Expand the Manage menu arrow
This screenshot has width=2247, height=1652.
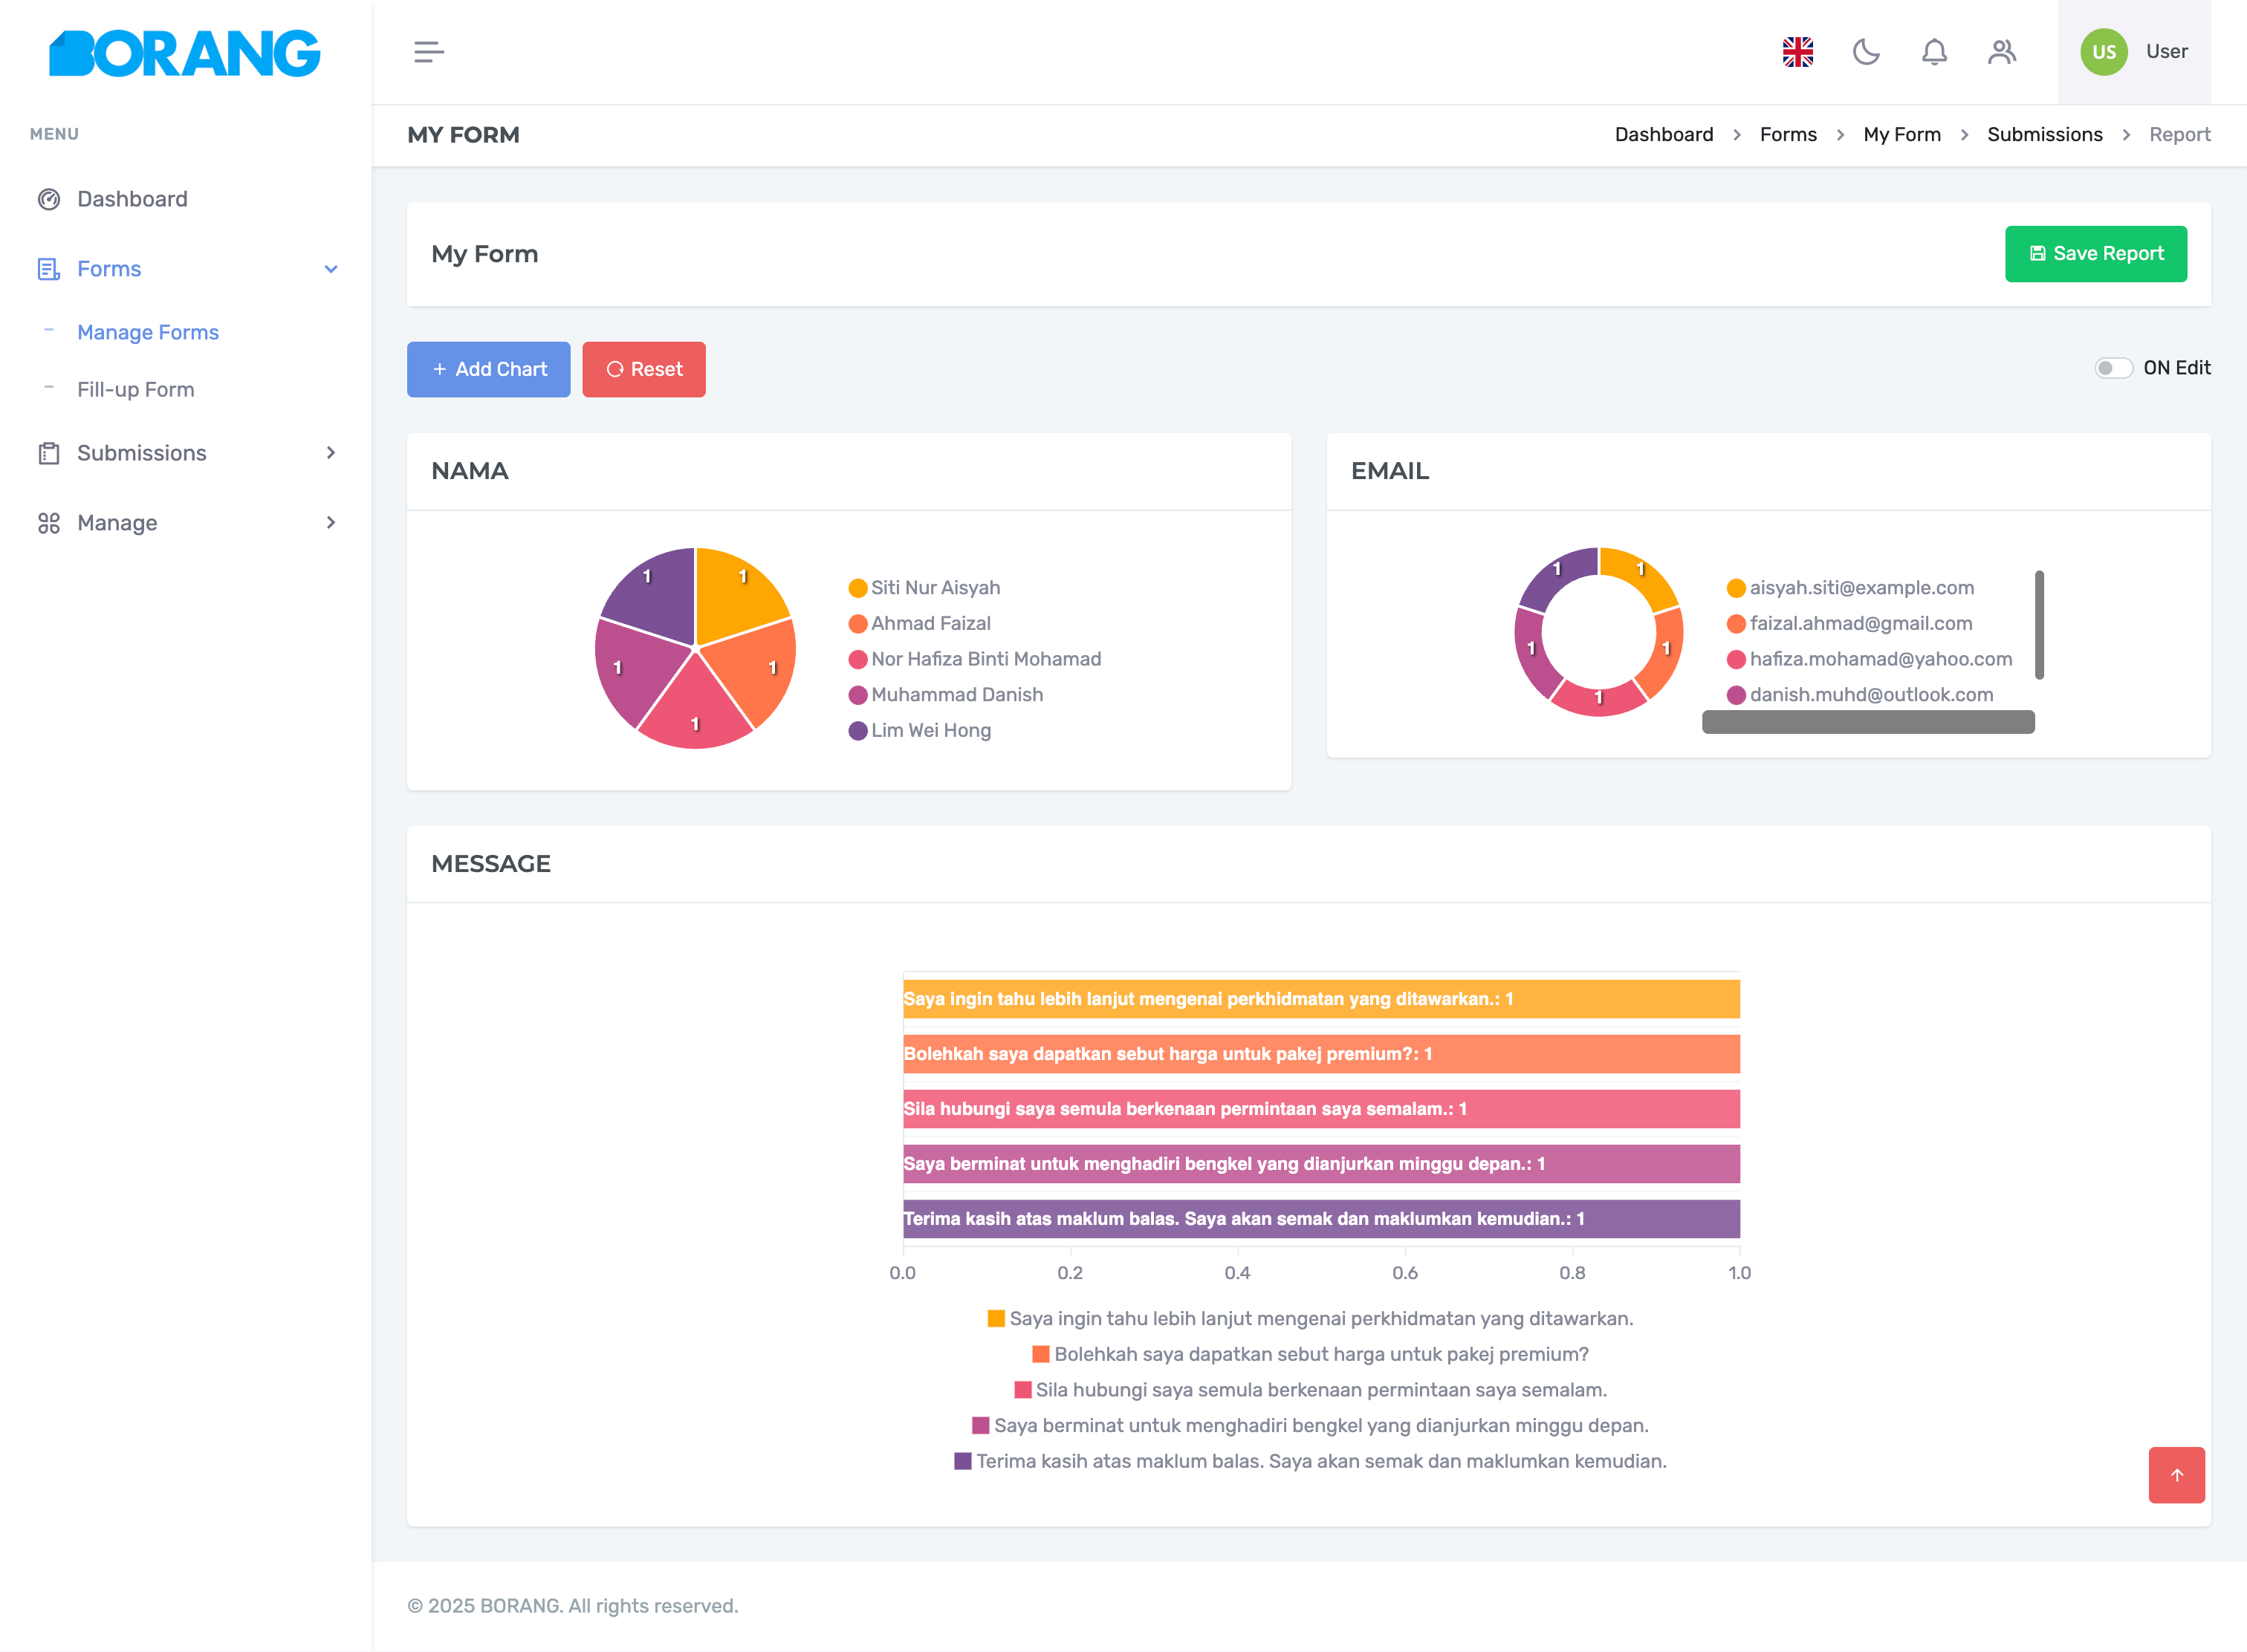click(331, 523)
